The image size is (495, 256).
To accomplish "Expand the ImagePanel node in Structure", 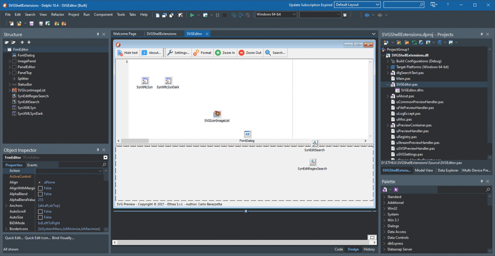I will pyautogui.click(x=10, y=61).
